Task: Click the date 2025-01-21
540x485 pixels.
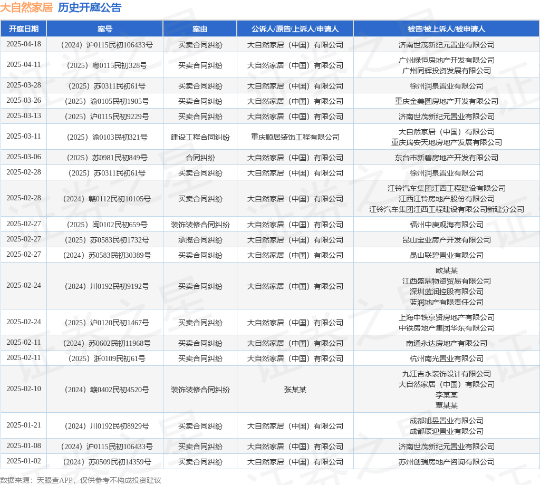Action: coord(23,425)
